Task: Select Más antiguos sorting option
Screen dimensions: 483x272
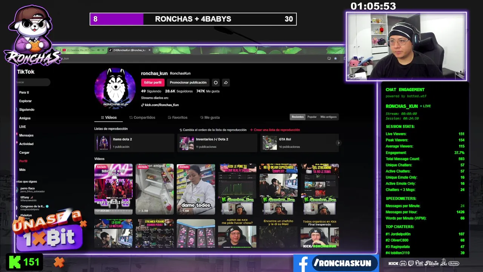Action: 328,117
